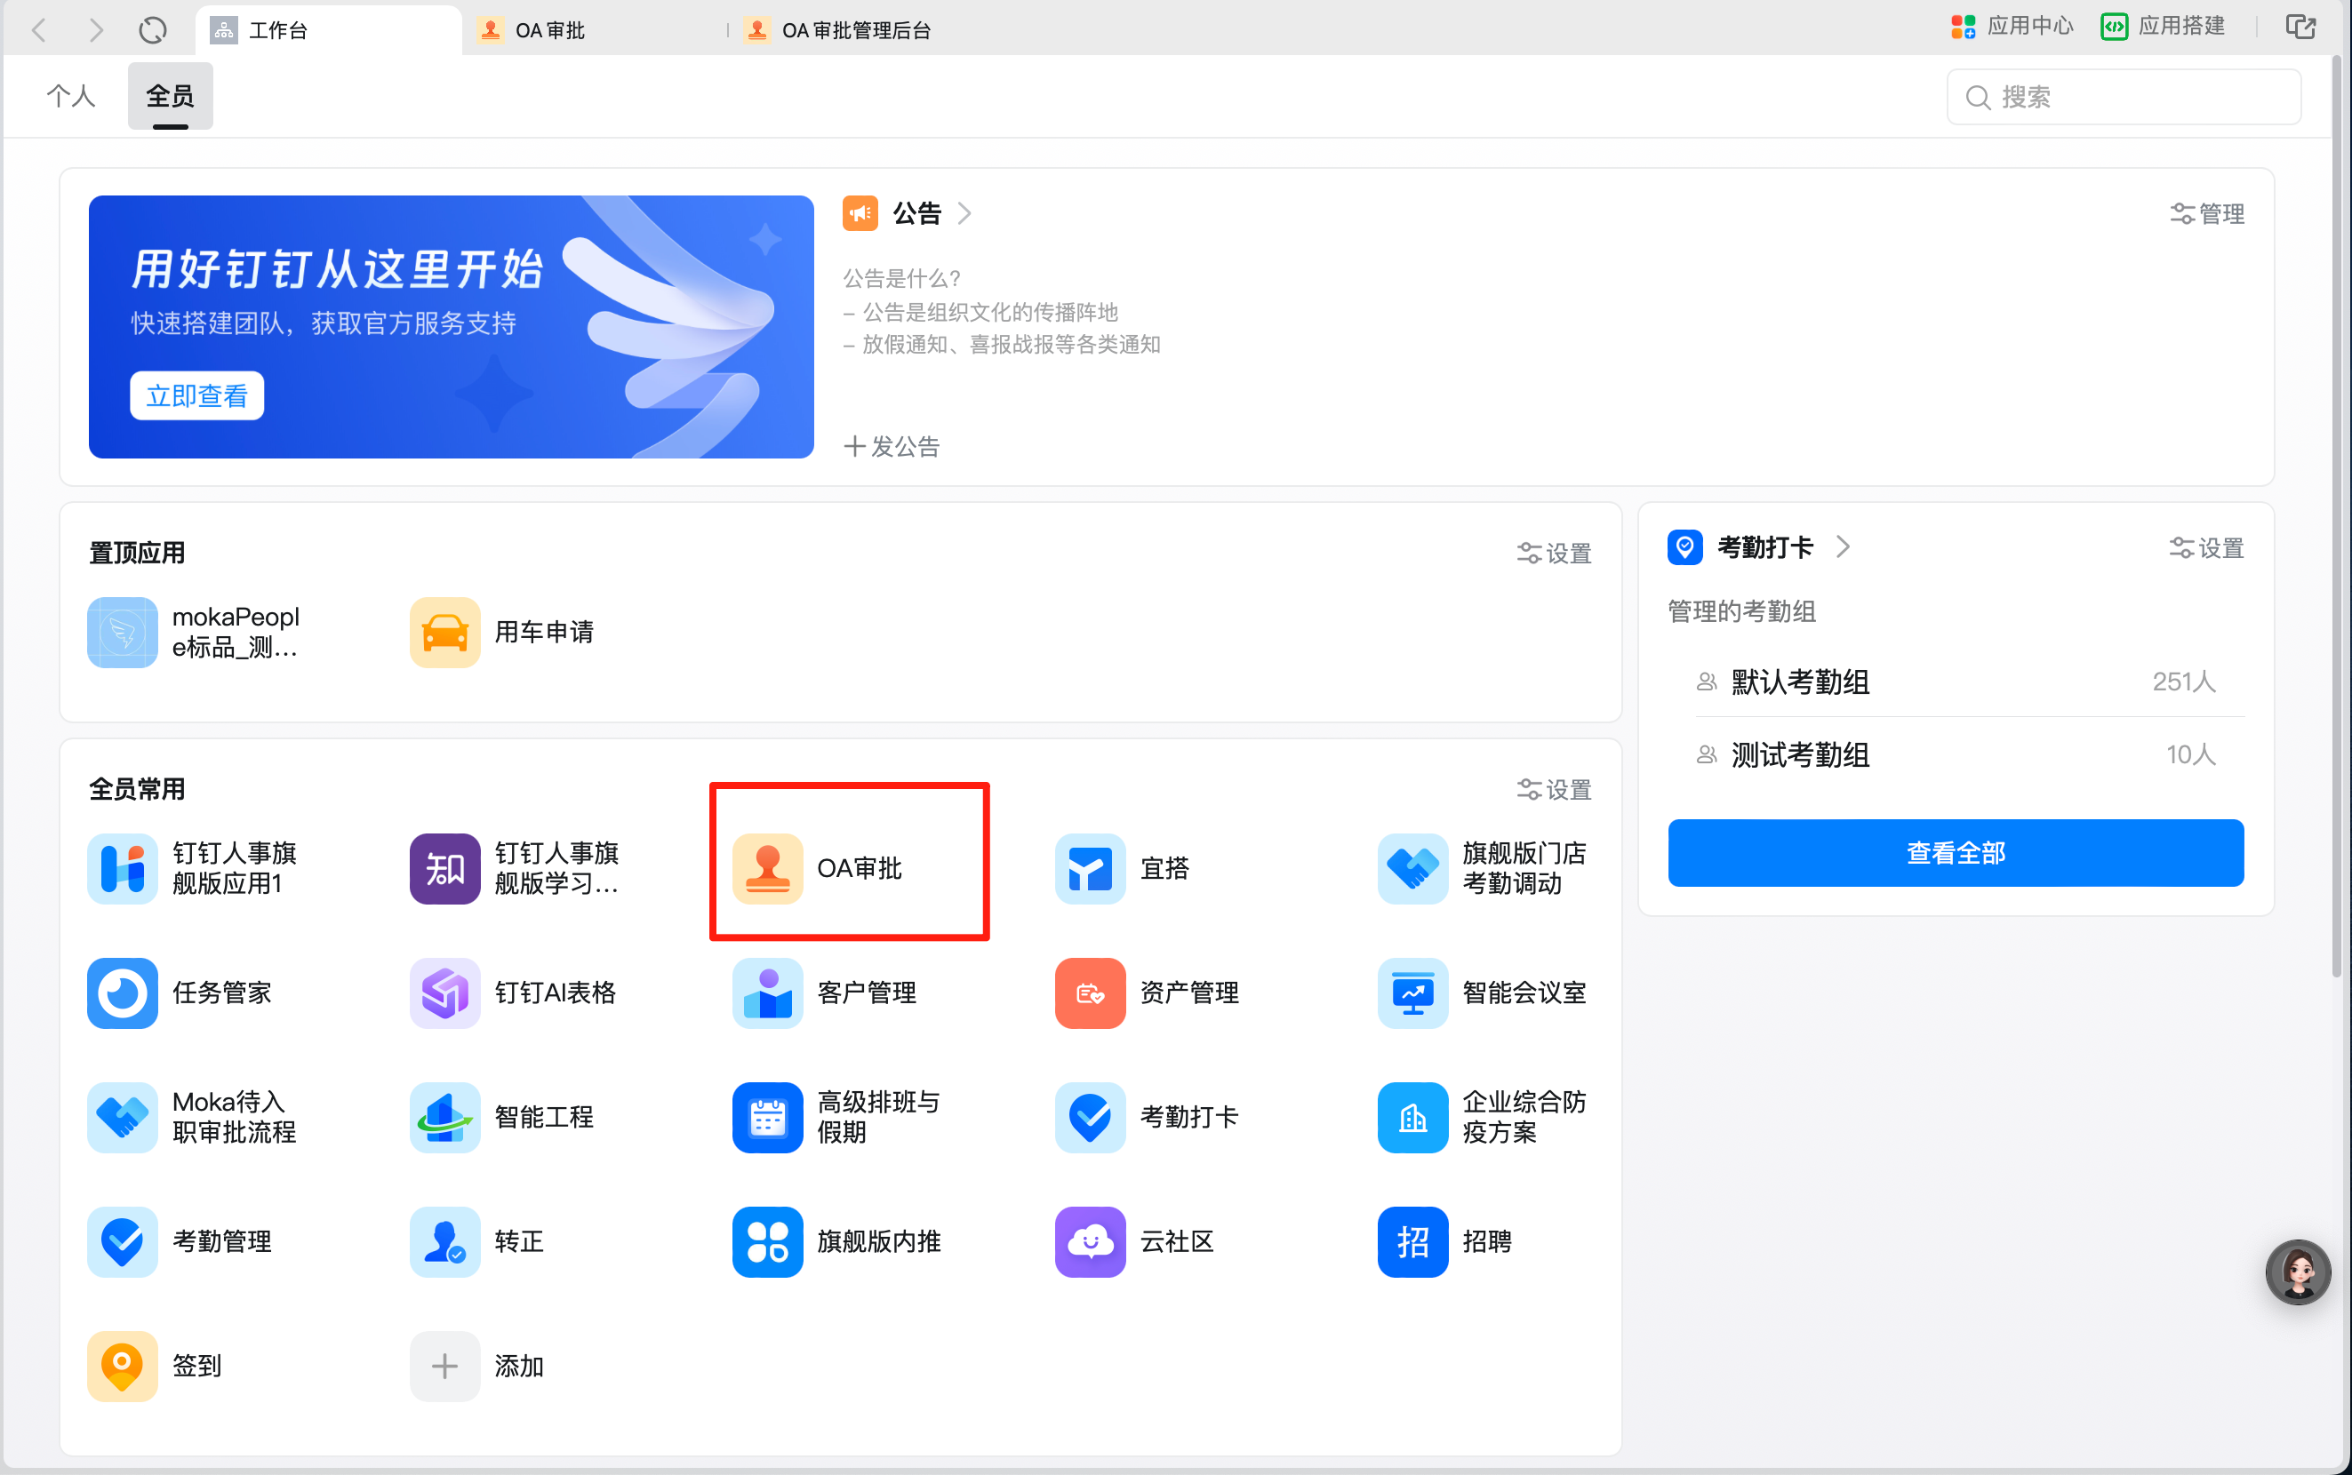Launch the 宜搭 app
The image size is (2352, 1475).
[x=1123, y=868]
